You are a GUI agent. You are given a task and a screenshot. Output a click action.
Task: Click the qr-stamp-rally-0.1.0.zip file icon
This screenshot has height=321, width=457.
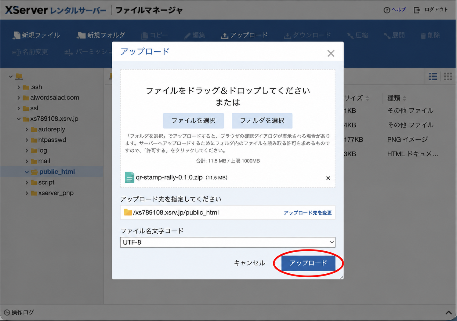click(x=129, y=177)
